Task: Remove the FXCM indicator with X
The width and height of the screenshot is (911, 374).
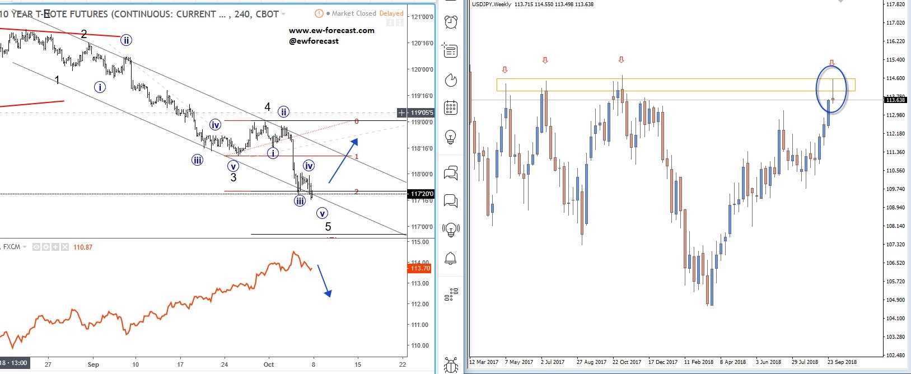Action: pyautogui.click(x=64, y=247)
